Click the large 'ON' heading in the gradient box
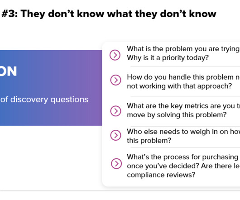Screen dimensions: 240x200 pos(8,71)
